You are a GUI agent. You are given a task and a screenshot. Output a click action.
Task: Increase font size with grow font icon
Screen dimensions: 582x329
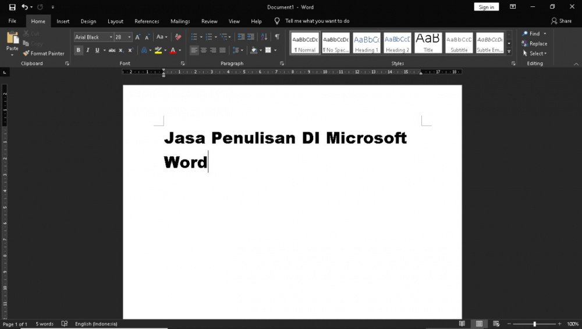138,37
